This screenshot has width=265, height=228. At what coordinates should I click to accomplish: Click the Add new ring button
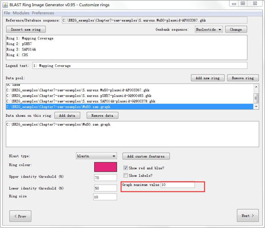208,78
